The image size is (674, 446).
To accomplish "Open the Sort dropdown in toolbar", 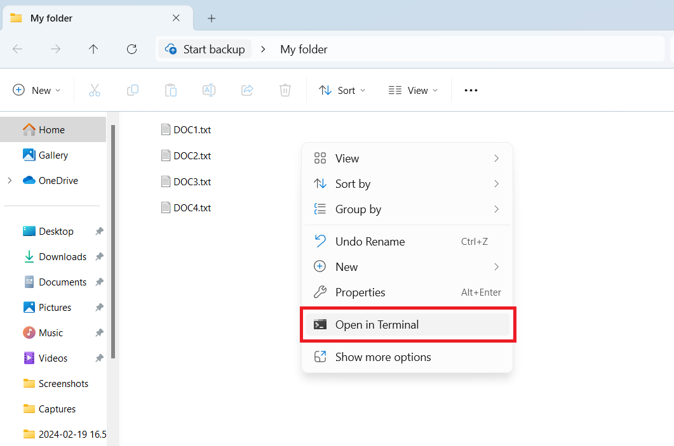I will 342,90.
